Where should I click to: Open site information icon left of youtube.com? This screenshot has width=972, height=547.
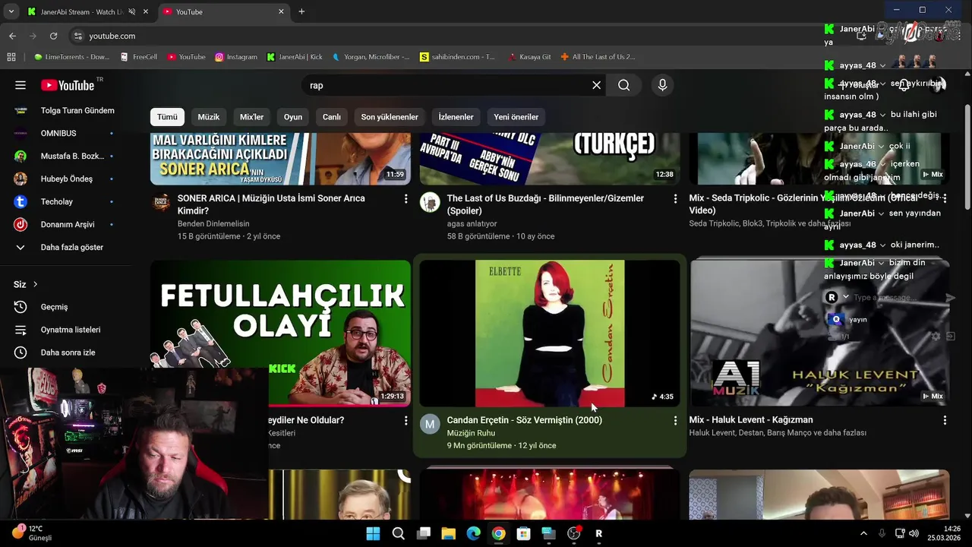pos(77,36)
